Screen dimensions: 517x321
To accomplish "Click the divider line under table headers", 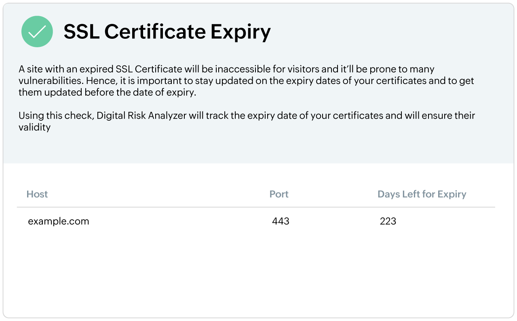I will click(255, 208).
